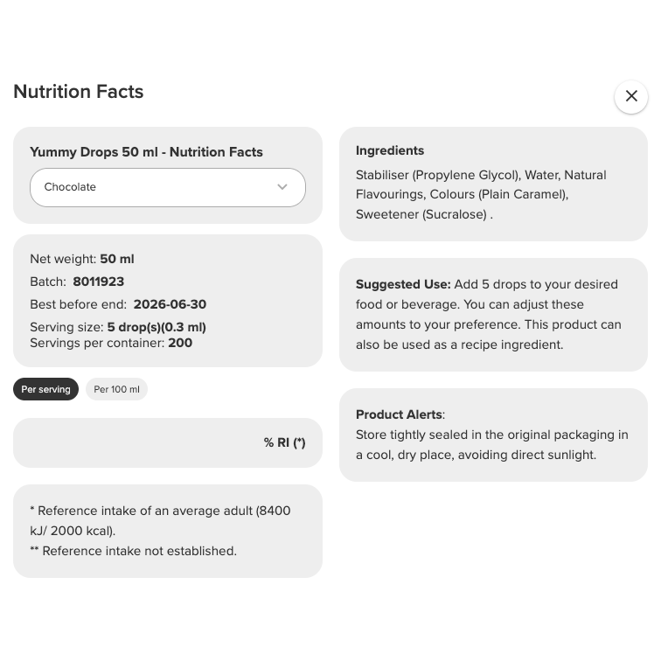The width and height of the screenshot is (654, 654).
Task: Open the Chocolate flavour dropdown
Action: 167,187
